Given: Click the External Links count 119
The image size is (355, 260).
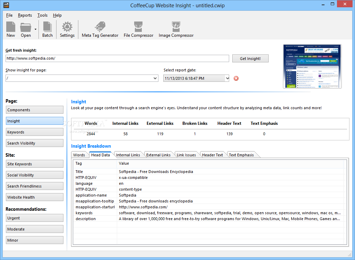Looking at the screenshot, I should [x=160, y=134].
